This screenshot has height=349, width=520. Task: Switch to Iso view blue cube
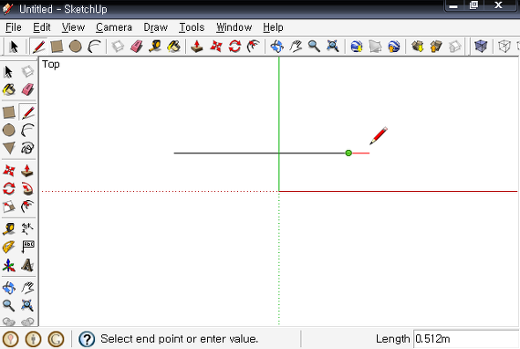481,47
